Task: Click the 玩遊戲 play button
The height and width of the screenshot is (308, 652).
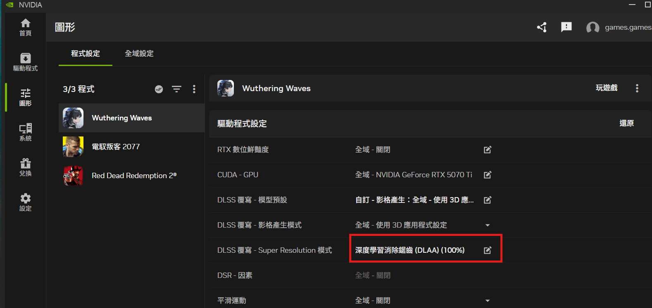Action: [607, 88]
